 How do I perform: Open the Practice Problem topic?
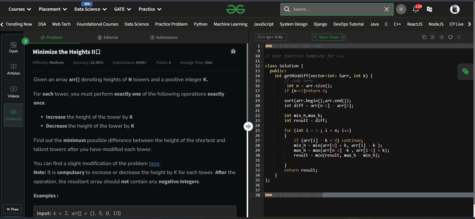171,24
